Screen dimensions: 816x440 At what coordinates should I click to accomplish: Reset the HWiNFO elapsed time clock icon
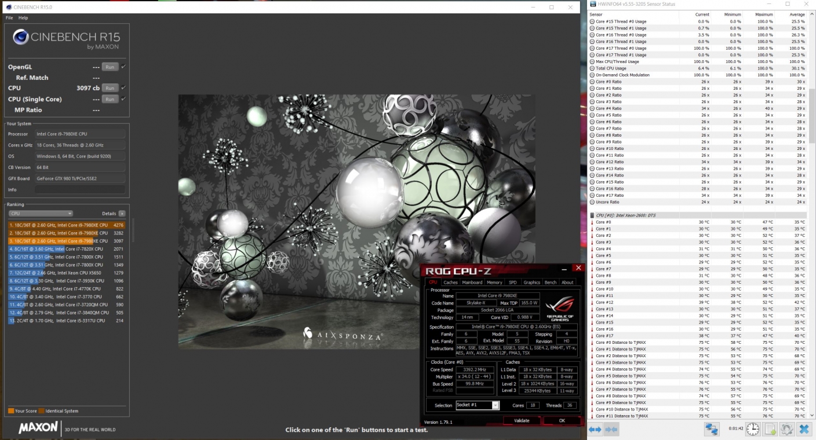click(753, 429)
